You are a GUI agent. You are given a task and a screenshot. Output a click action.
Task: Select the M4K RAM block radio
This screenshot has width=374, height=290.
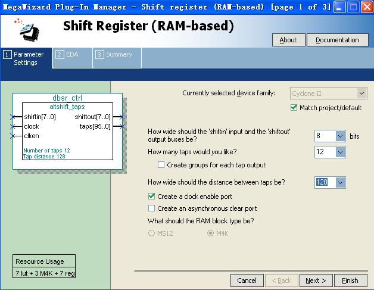pos(210,233)
